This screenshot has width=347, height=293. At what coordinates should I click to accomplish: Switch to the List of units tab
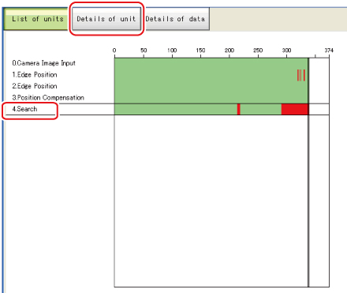(36, 19)
